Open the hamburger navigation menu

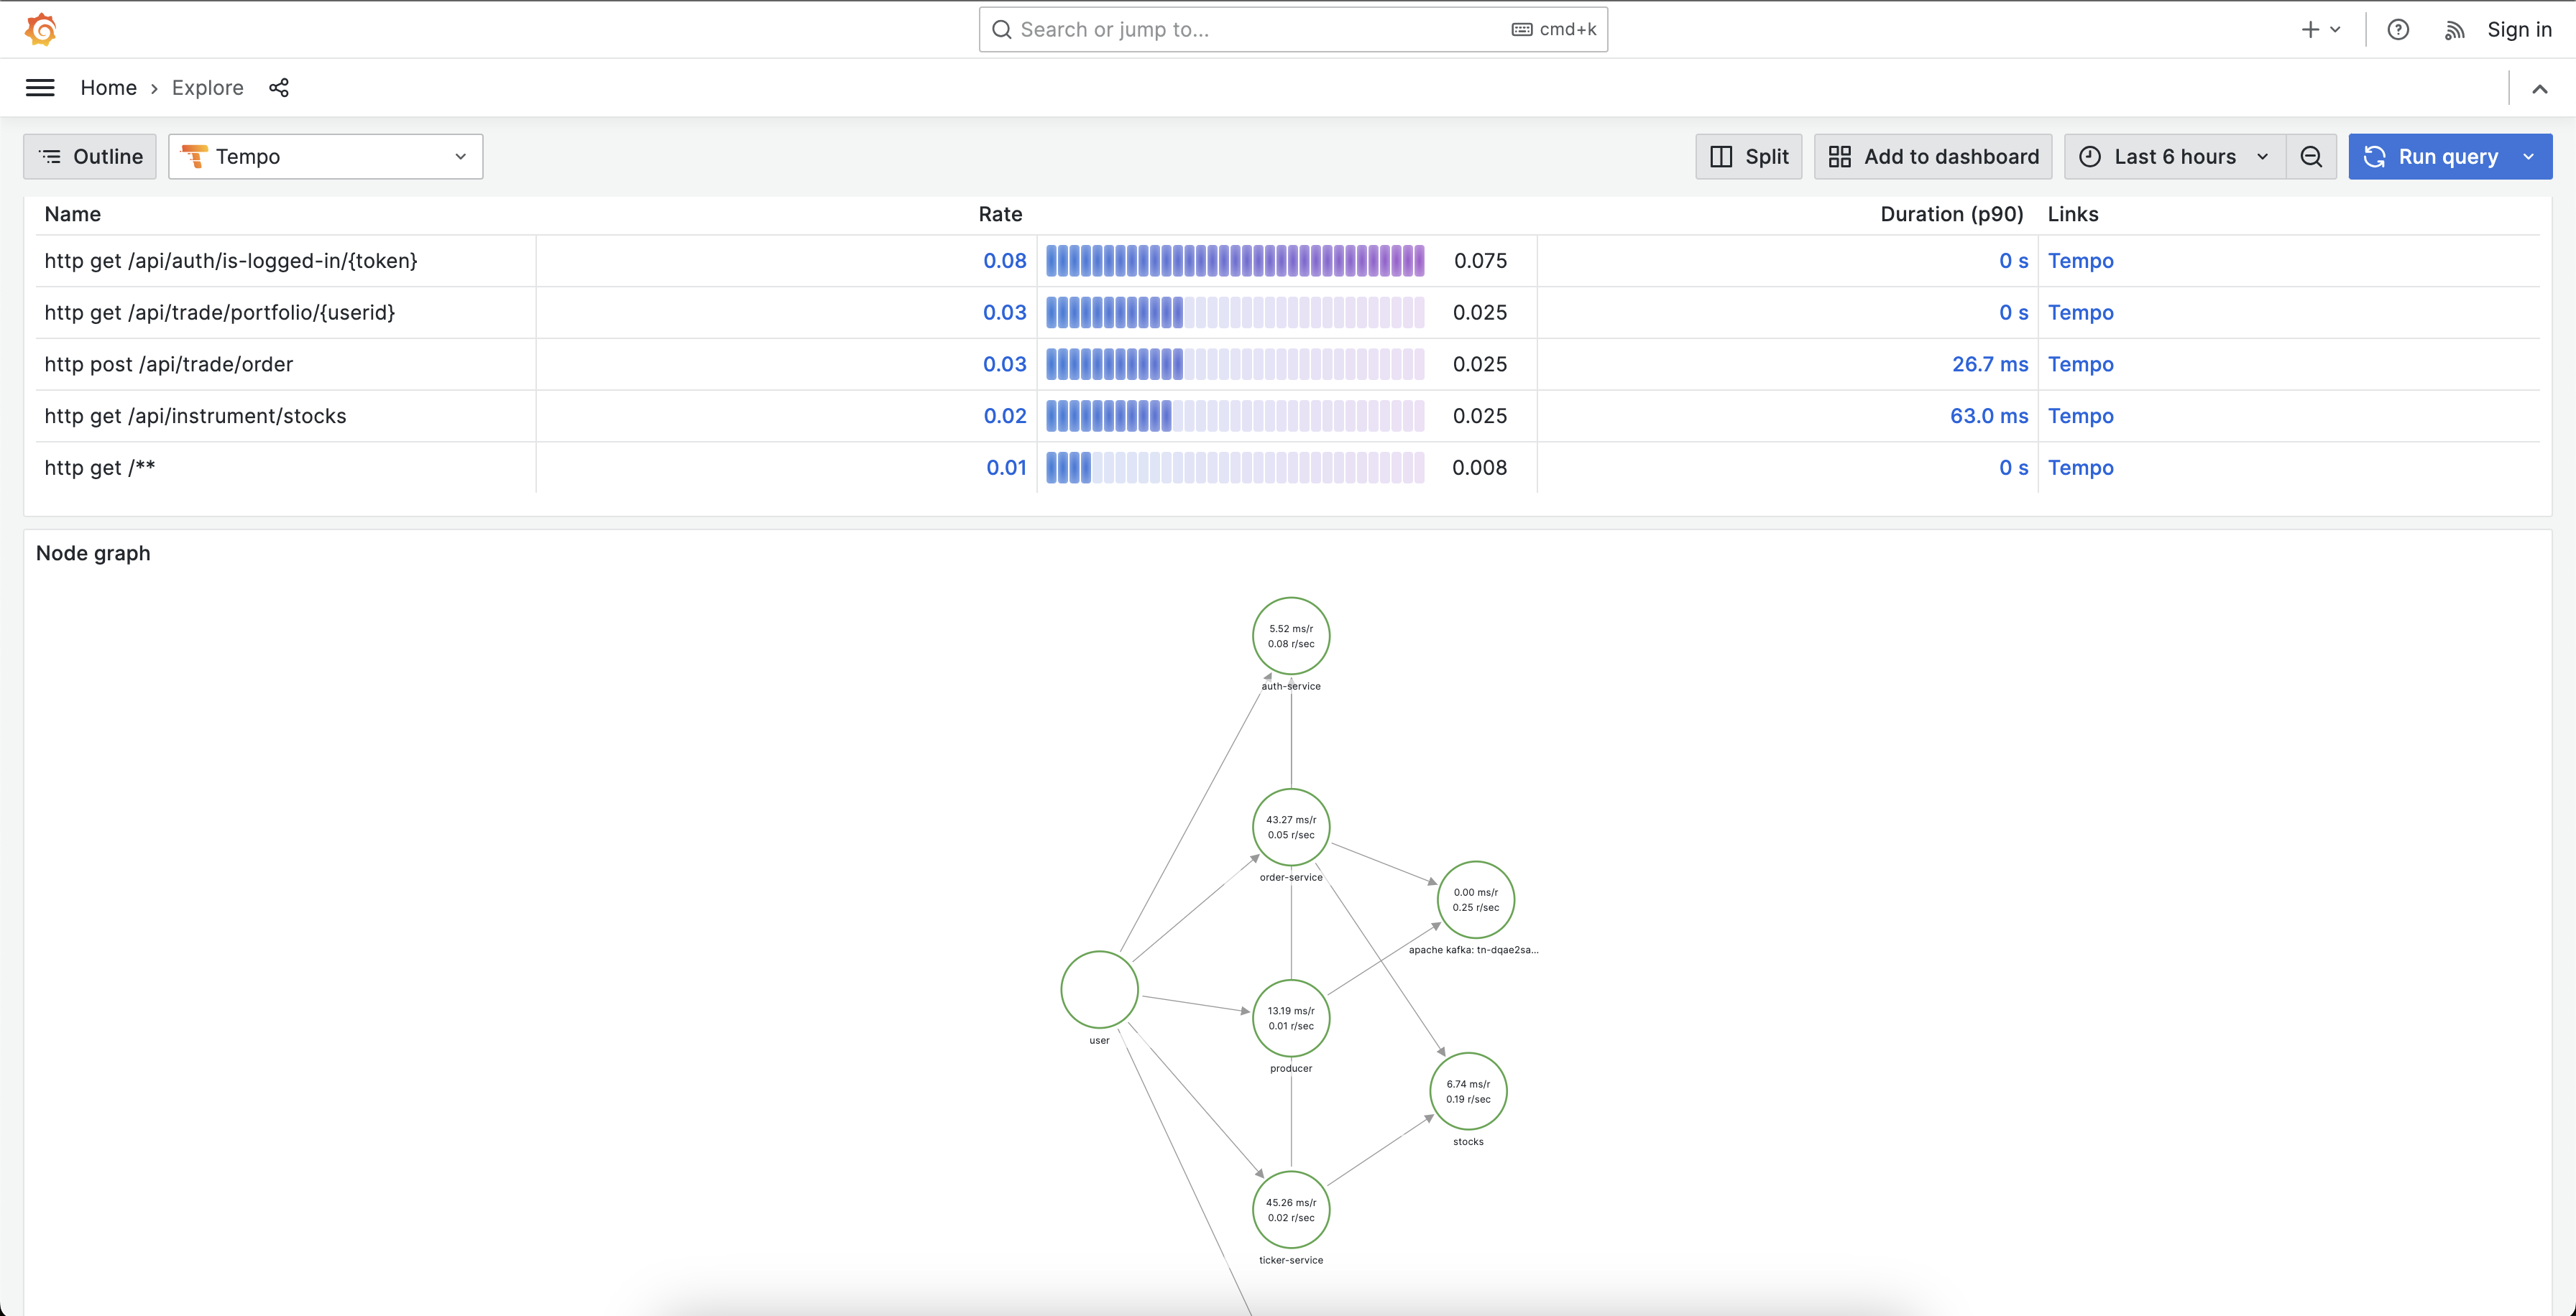(40, 88)
